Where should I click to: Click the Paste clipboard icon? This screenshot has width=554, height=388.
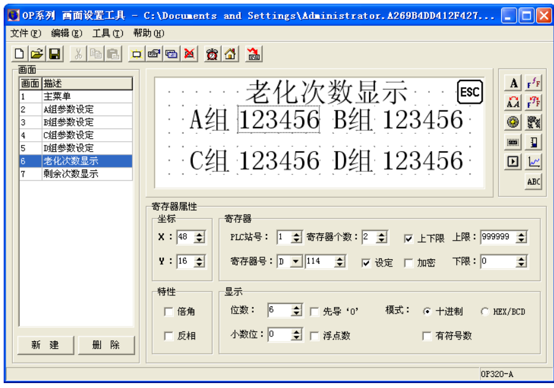pos(113,54)
